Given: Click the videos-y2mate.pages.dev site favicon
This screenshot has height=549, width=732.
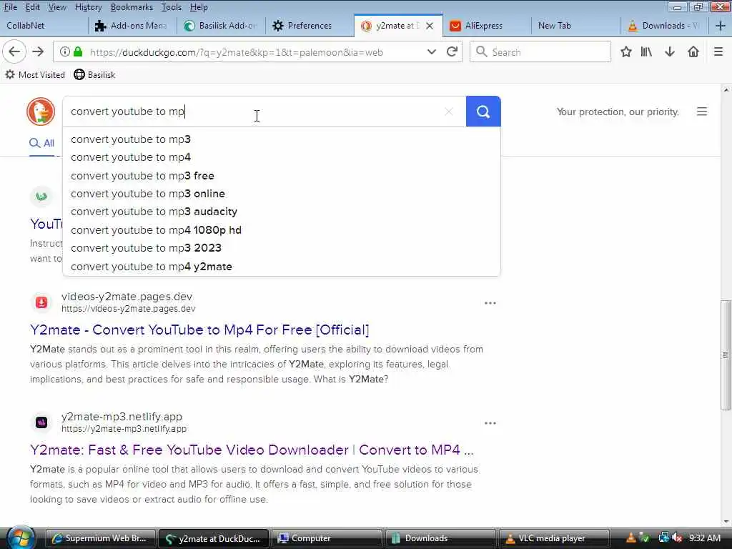Looking at the screenshot, I should (41, 302).
